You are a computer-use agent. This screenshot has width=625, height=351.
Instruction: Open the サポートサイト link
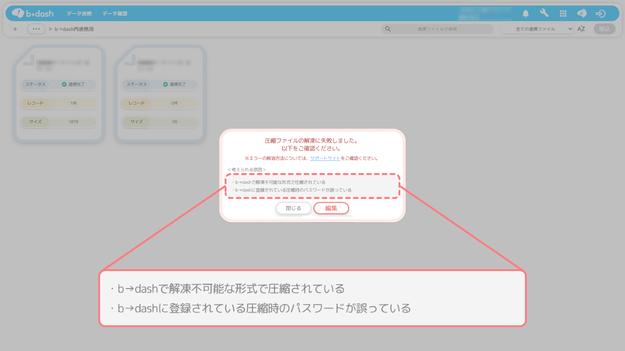pos(325,158)
